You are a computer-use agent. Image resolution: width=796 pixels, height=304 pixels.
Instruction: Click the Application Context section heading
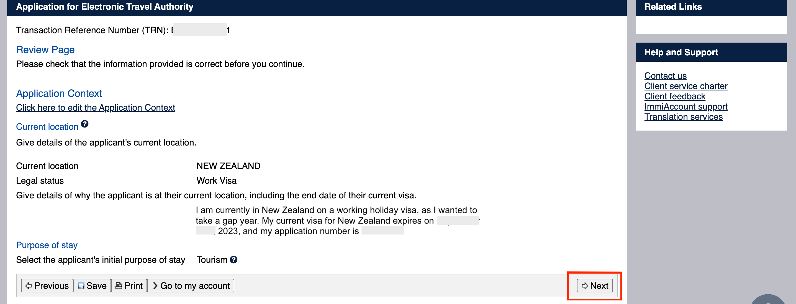point(59,93)
